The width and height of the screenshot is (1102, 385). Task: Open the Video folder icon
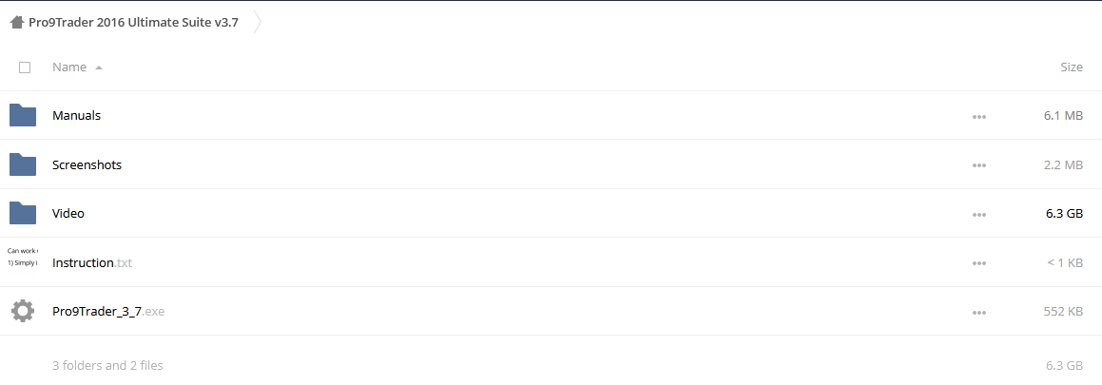click(23, 213)
